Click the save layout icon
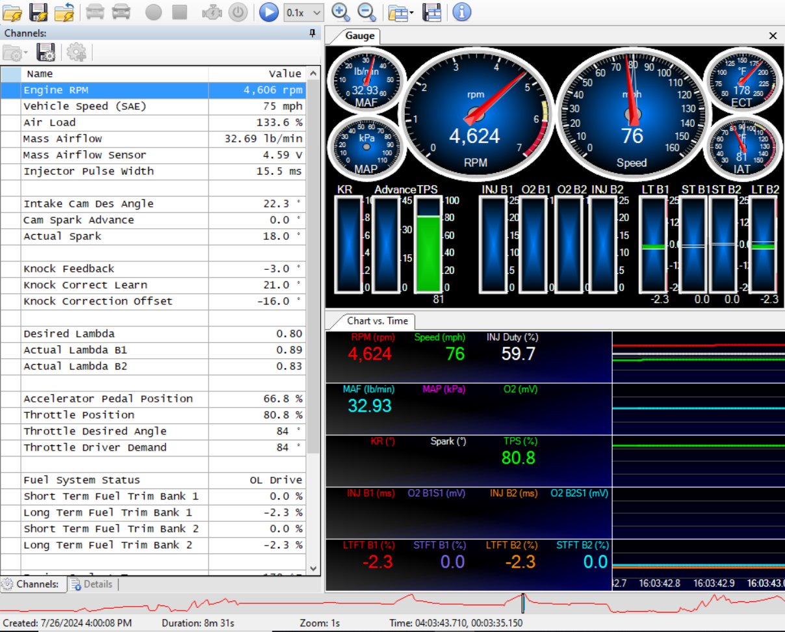785x632 pixels. [431, 12]
